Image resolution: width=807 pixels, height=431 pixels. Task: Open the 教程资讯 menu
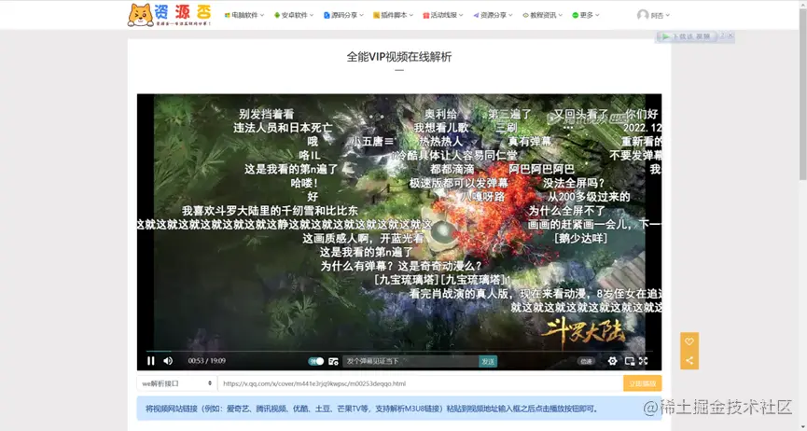point(542,16)
